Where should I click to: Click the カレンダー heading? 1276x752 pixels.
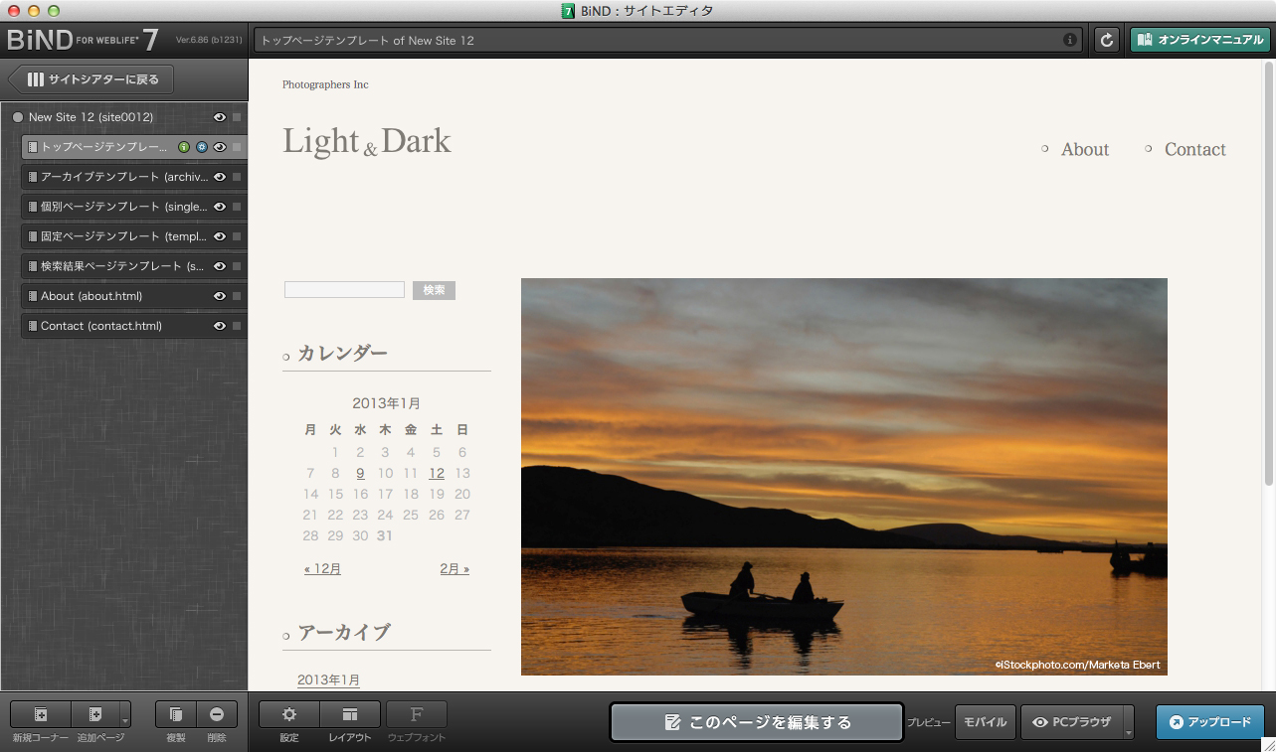tap(342, 353)
